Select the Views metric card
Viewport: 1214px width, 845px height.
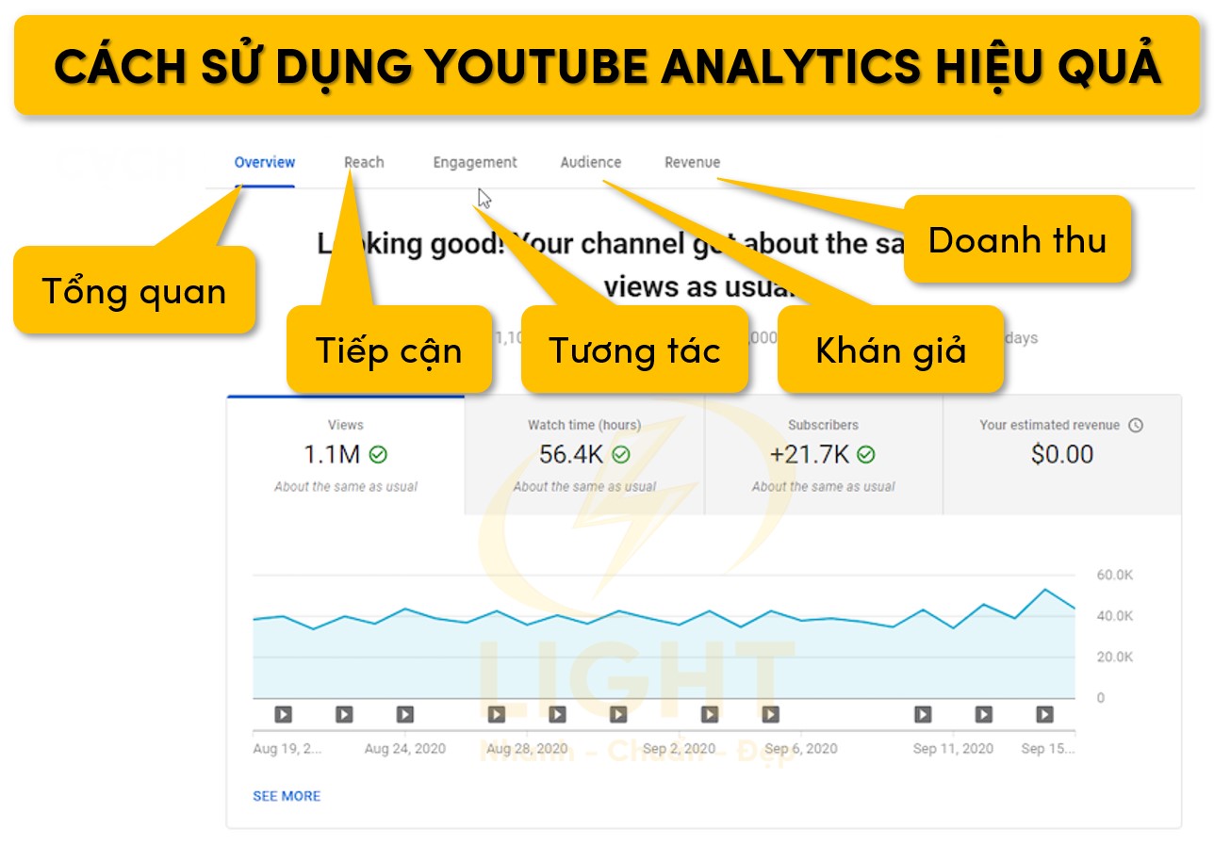(x=346, y=455)
